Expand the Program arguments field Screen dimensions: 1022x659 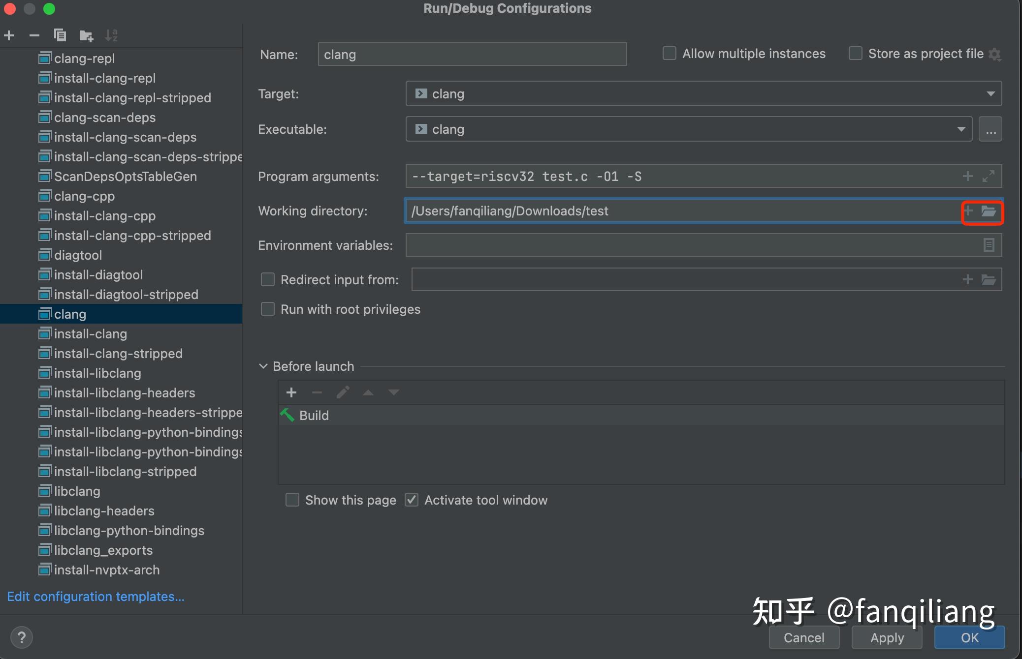tap(989, 176)
